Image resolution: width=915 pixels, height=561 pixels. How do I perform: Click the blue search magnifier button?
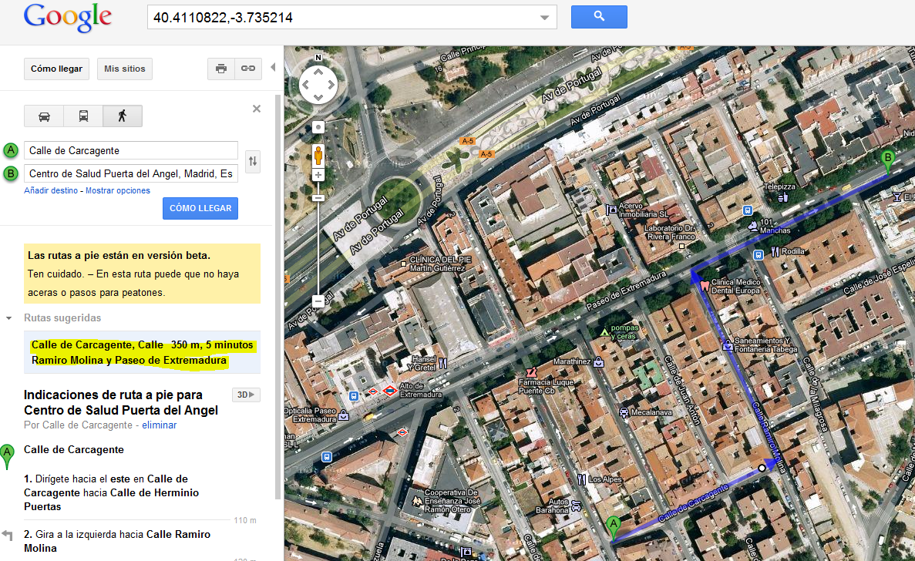[599, 16]
